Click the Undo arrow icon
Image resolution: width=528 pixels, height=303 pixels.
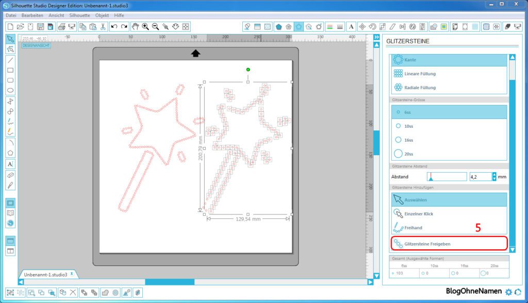tap(114, 26)
